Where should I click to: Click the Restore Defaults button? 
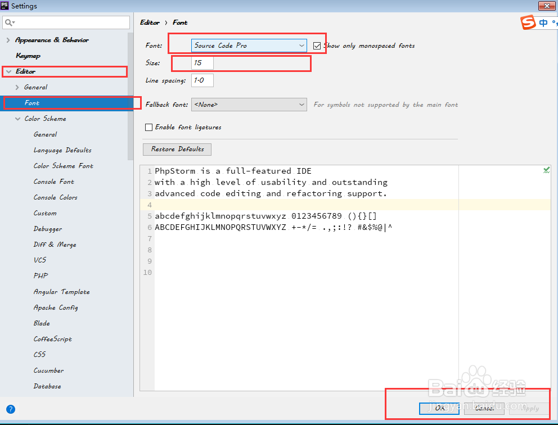tap(177, 149)
